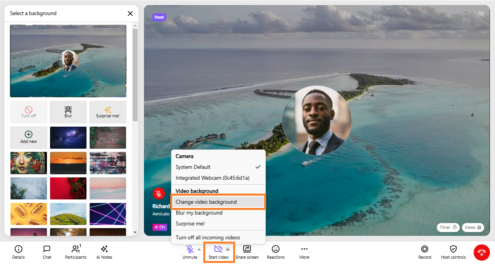Choose the hot dogs on yellow background
This screenshot has height=268, width=495.
pos(29,214)
